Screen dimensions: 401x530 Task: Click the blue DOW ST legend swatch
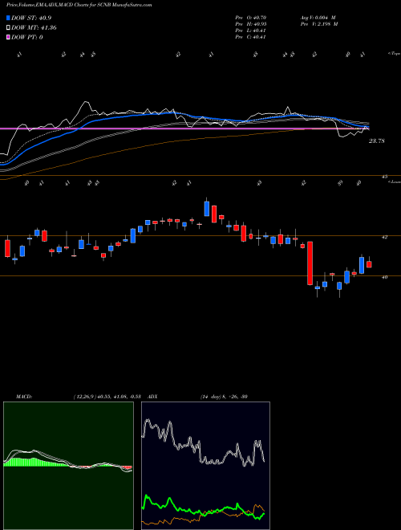(8, 18)
